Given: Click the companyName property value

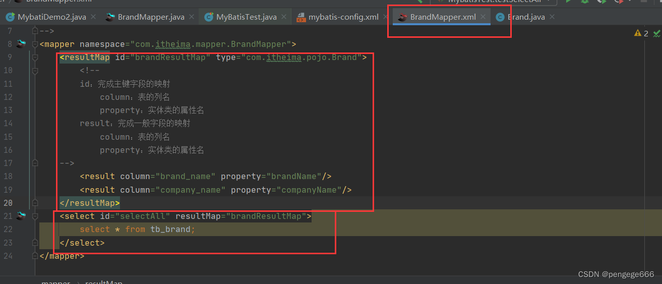Looking at the screenshot, I should tap(309, 190).
